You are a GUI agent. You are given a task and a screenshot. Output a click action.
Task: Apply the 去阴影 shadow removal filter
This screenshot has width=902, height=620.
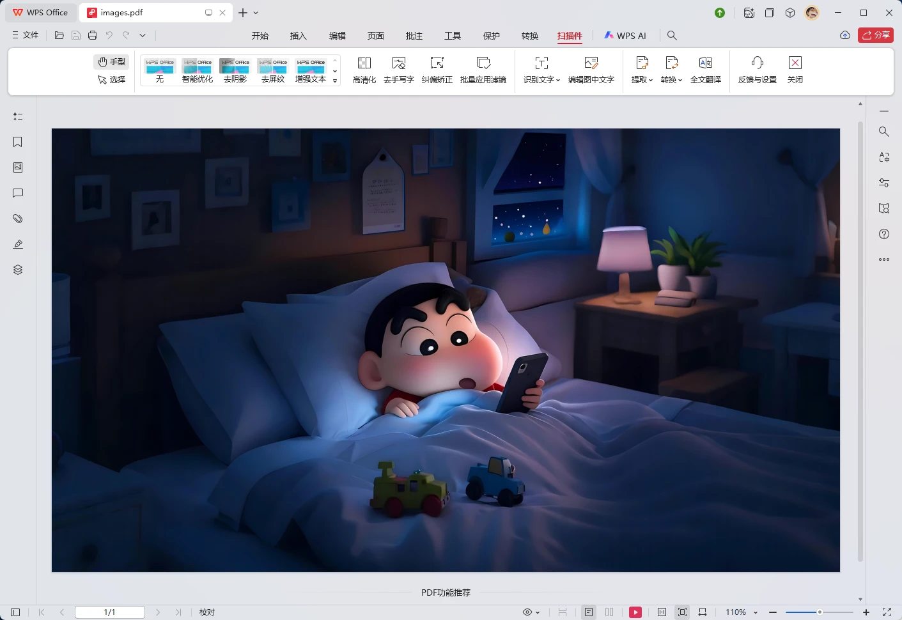pyautogui.click(x=234, y=69)
